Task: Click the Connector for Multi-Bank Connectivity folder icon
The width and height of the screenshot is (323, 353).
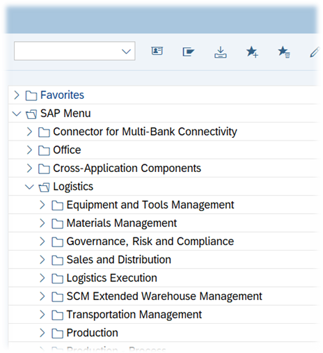Action: 44,132
